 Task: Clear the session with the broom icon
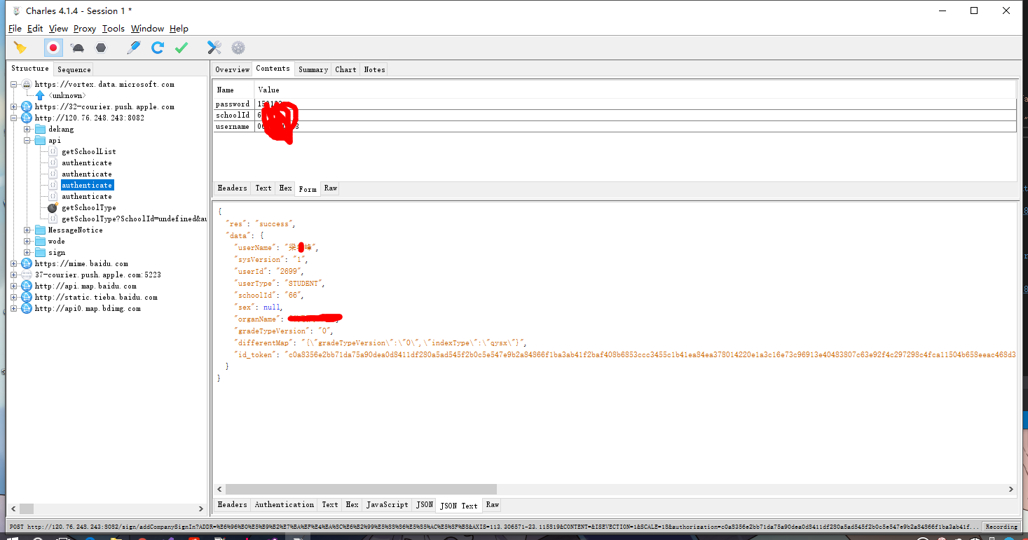[20, 48]
